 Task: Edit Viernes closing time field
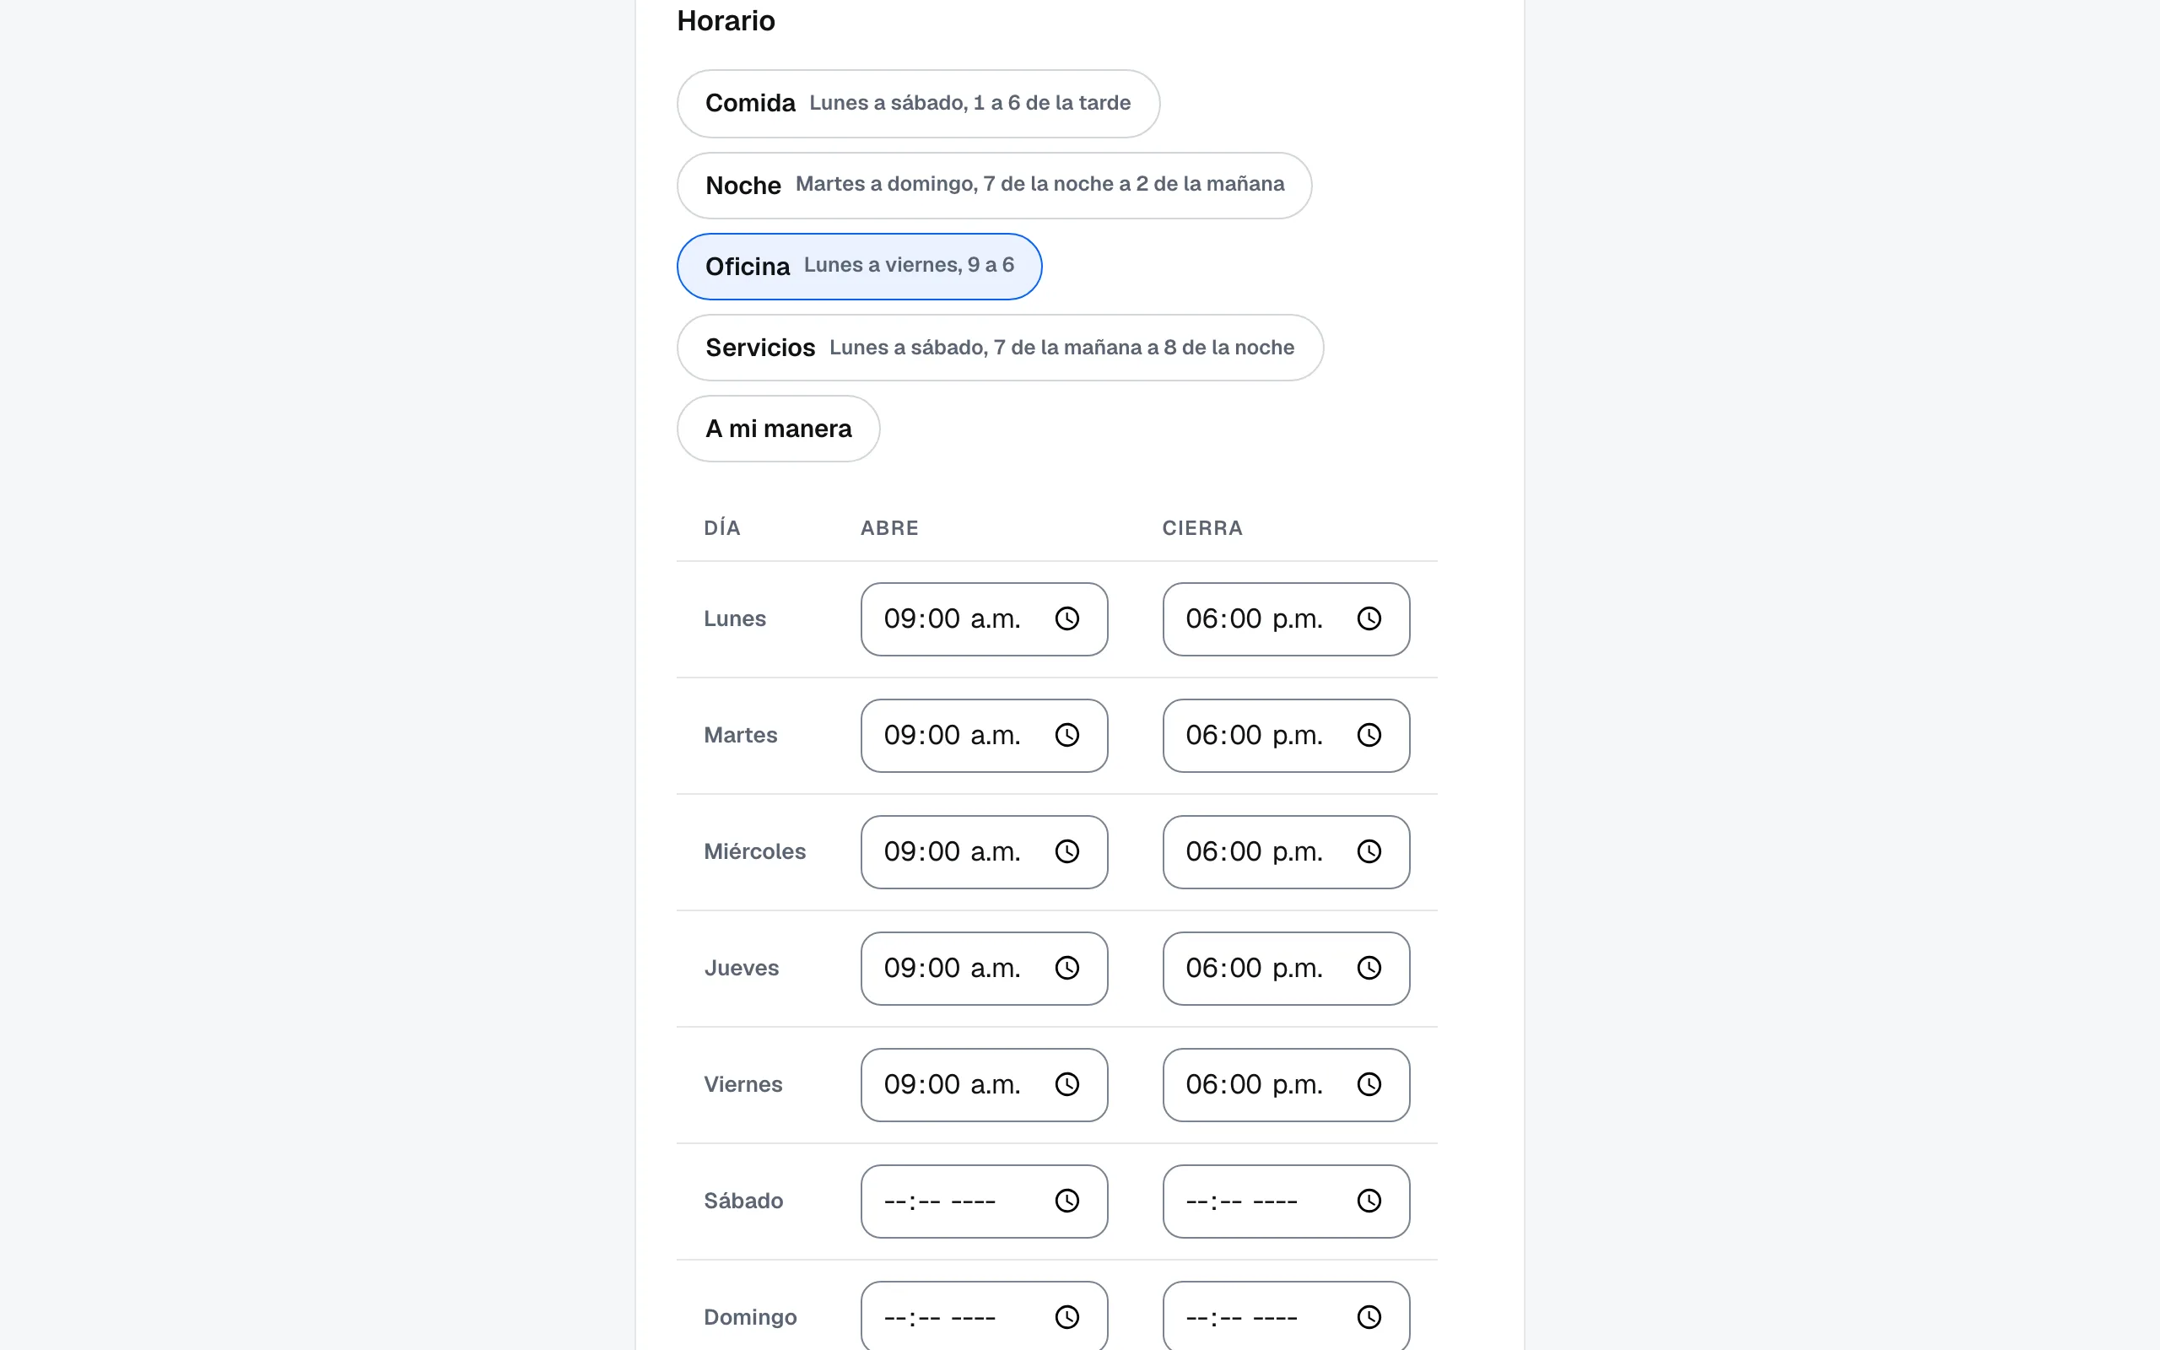(x=1285, y=1084)
